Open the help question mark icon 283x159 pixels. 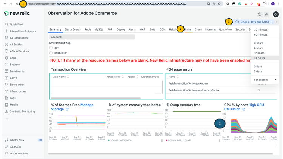[260, 14]
